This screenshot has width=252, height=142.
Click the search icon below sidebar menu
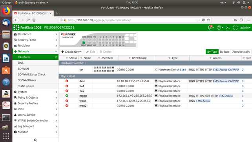pyautogui.click(x=35, y=140)
